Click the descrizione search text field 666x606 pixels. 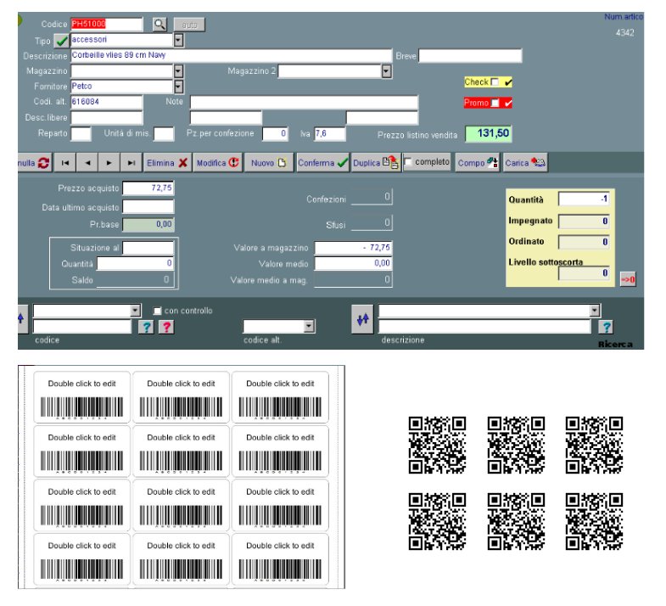484,327
